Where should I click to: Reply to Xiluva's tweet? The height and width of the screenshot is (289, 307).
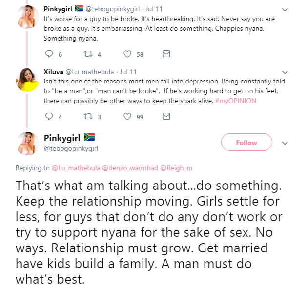(x=49, y=117)
